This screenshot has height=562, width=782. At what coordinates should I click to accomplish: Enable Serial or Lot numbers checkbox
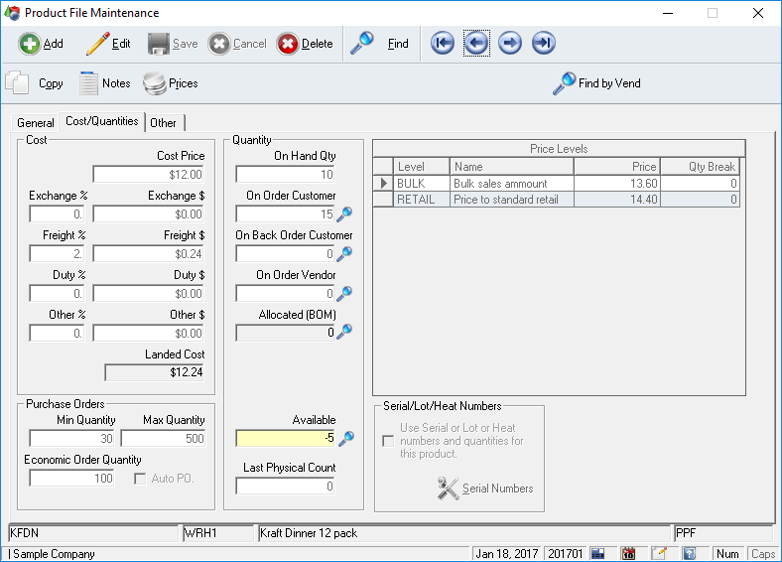388,440
